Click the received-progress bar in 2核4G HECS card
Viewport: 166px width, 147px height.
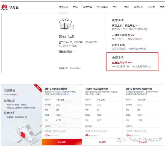click(62, 128)
